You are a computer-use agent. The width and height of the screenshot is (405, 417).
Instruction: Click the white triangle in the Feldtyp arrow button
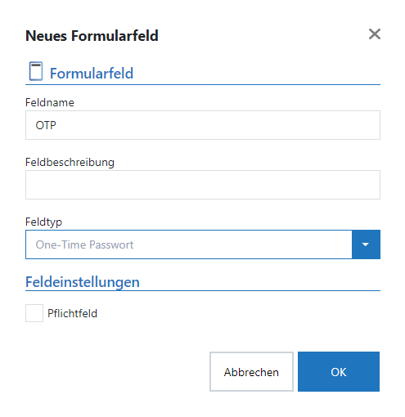pyautogui.click(x=366, y=244)
